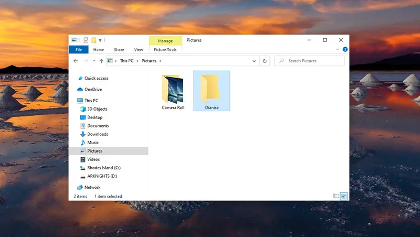Switch to details view layout
The width and height of the screenshot is (420, 237).
(x=335, y=196)
